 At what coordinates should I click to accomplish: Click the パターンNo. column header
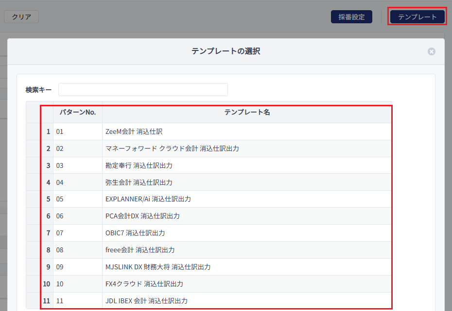click(78, 112)
